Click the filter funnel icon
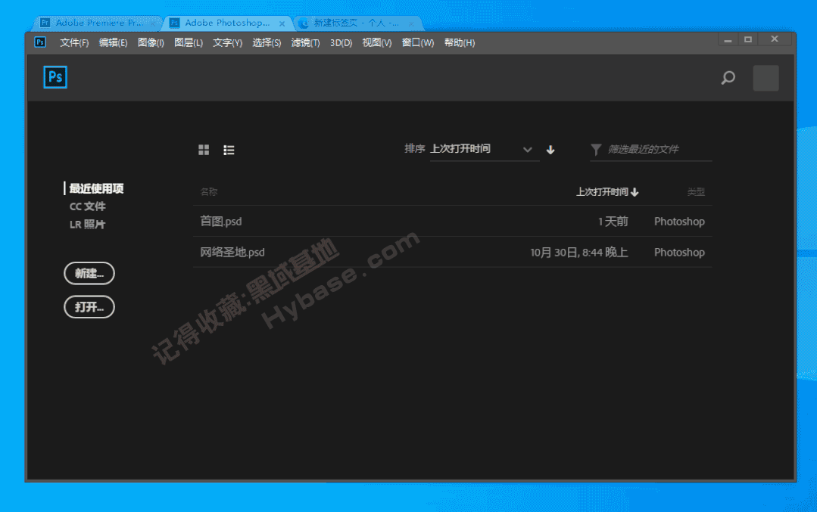 [596, 150]
